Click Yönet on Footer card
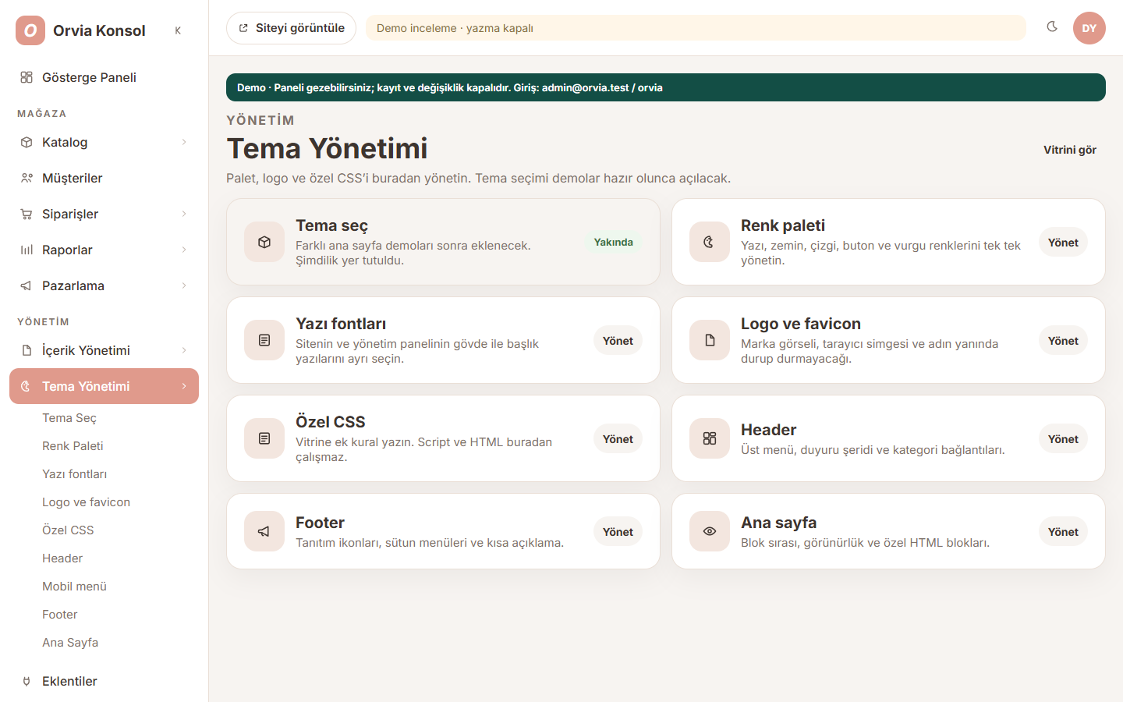This screenshot has height=702, width=1123. click(x=618, y=532)
